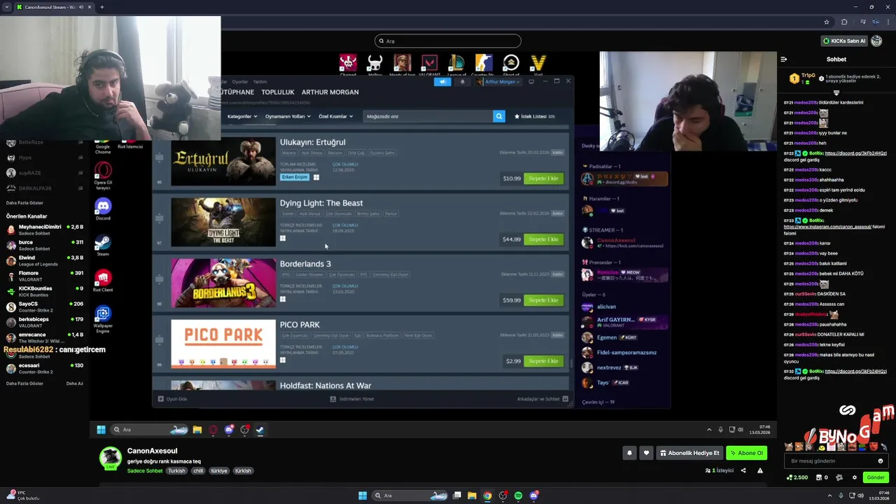896x504 pixels.
Task: Open the Borderlands 3 game thumbnail
Action: click(223, 283)
